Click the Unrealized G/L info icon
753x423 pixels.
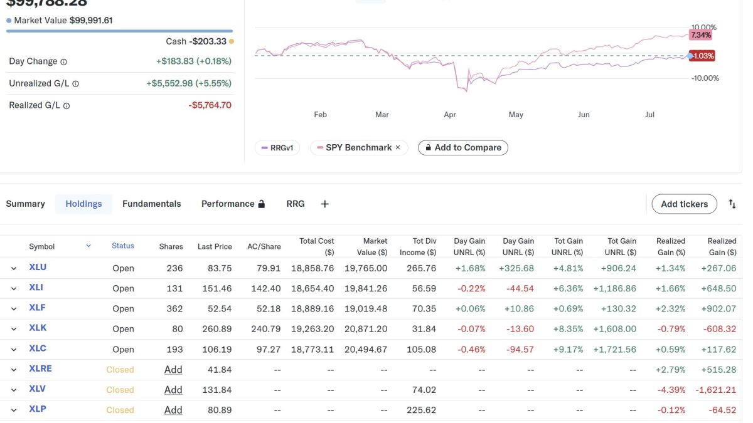pyautogui.click(x=75, y=84)
